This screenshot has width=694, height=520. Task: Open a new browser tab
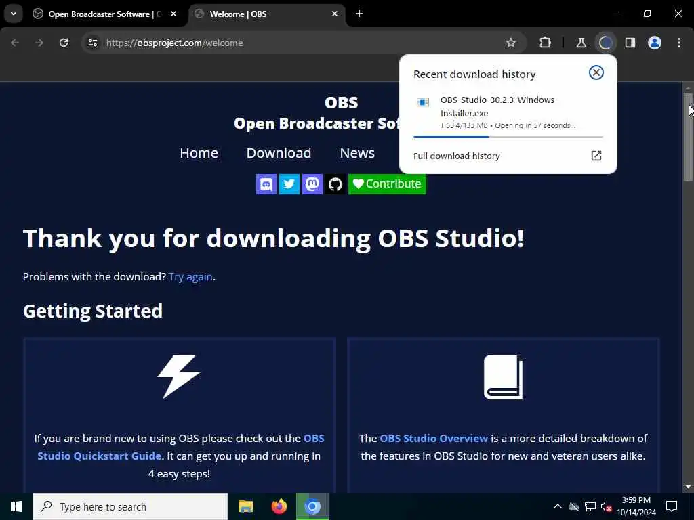click(359, 14)
